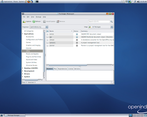Open the View menu

(32, 17)
